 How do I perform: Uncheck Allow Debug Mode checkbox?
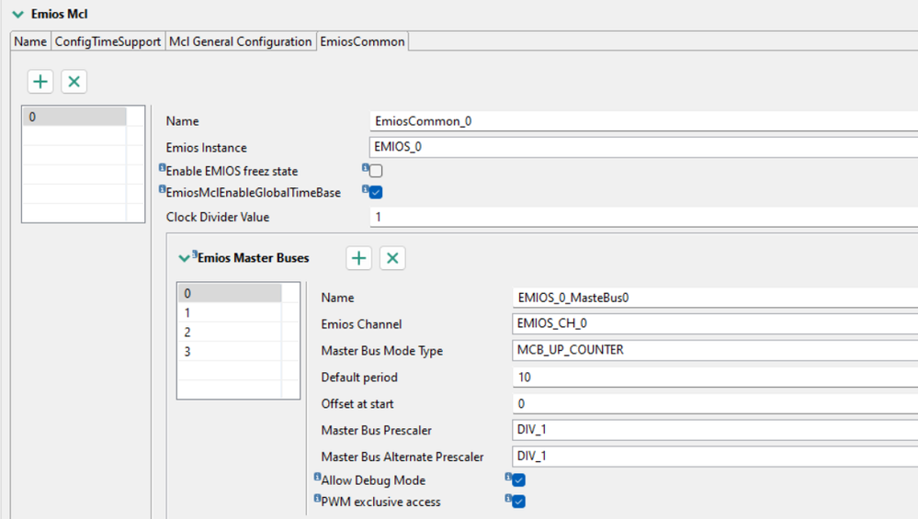[x=518, y=480]
